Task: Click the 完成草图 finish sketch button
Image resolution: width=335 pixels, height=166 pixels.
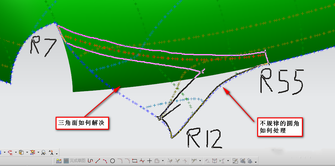Action: click(x=74, y=161)
